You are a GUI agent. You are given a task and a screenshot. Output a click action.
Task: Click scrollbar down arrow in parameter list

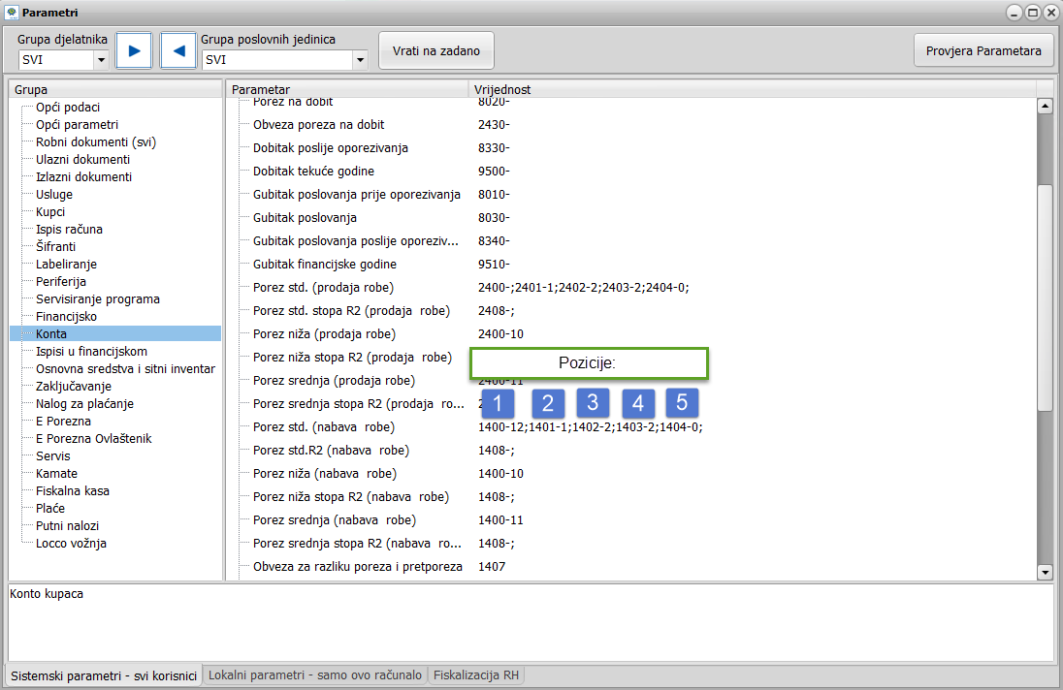[1045, 573]
